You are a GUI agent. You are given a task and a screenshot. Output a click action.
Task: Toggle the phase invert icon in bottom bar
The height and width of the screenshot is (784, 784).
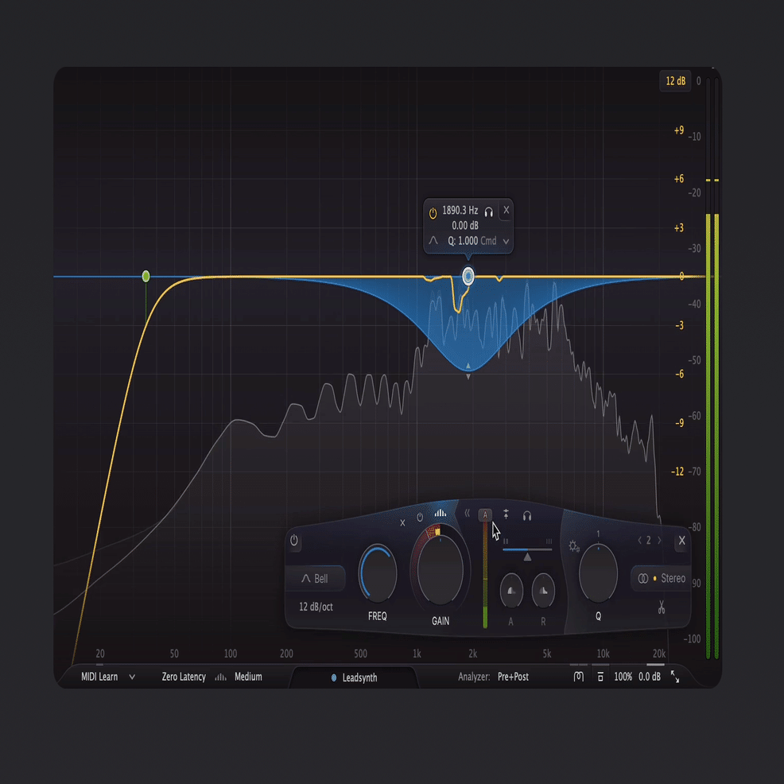[579, 677]
